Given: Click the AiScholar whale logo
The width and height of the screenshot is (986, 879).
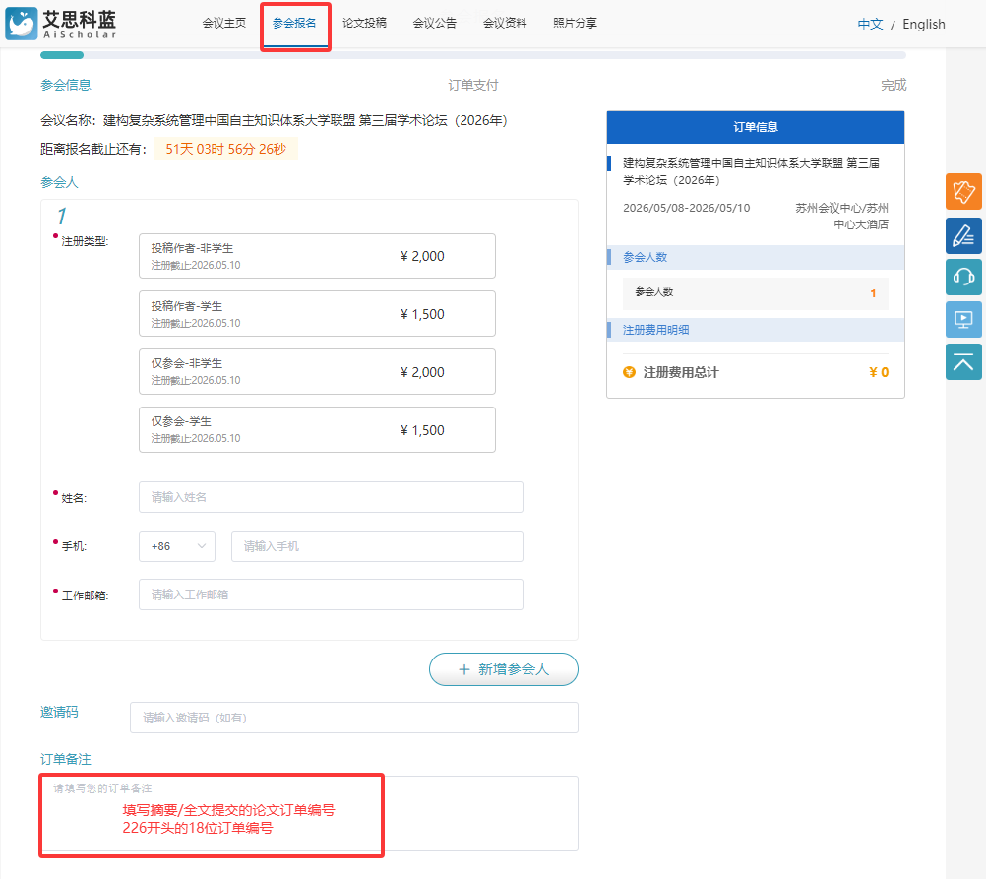Looking at the screenshot, I should point(22,24).
